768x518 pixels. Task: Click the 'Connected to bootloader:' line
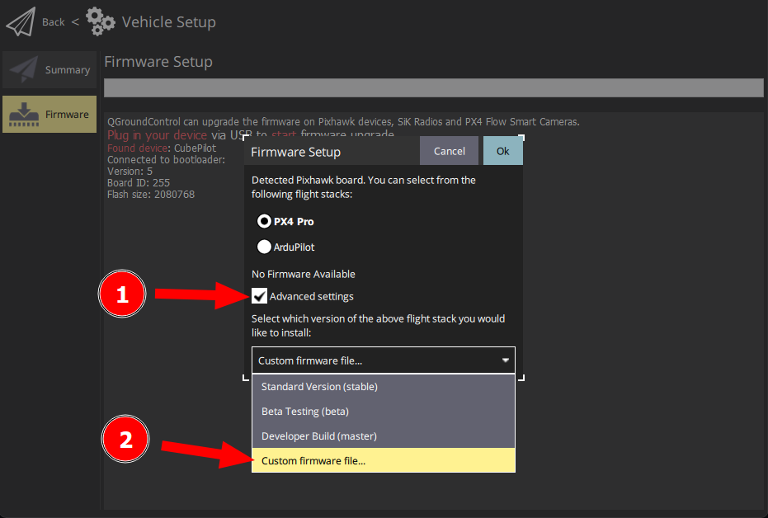pyautogui.click(x=166, y=160)
